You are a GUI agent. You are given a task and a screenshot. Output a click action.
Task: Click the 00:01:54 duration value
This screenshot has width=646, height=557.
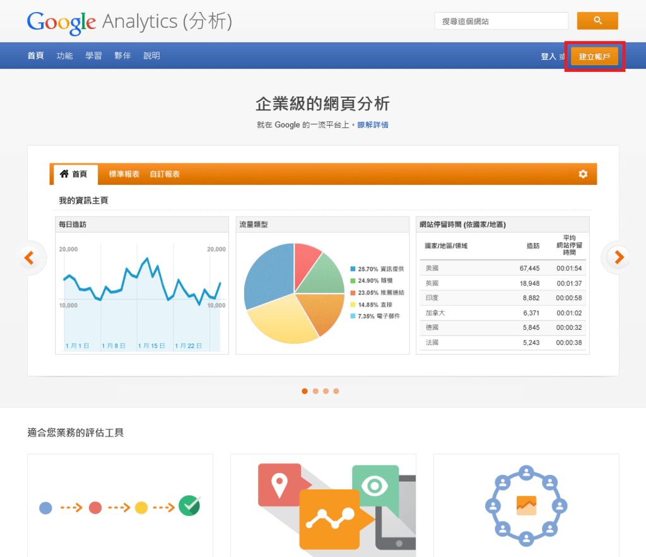click(x=569, y=268)
